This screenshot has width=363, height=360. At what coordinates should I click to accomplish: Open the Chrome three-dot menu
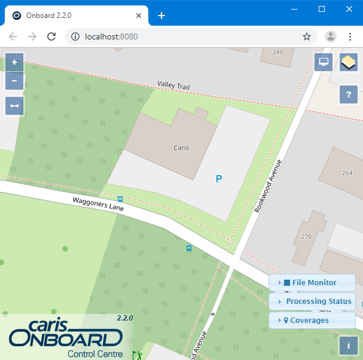click(350, 36)
